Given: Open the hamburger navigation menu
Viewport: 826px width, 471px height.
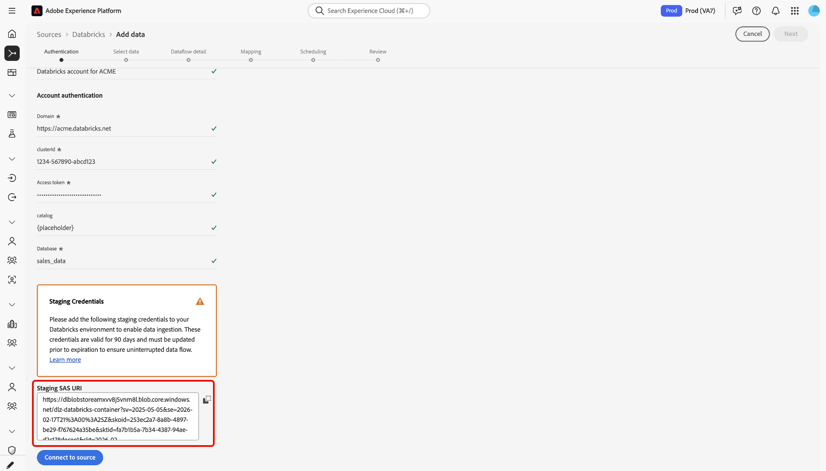Looking at the screenshot, I should [12, 11].
